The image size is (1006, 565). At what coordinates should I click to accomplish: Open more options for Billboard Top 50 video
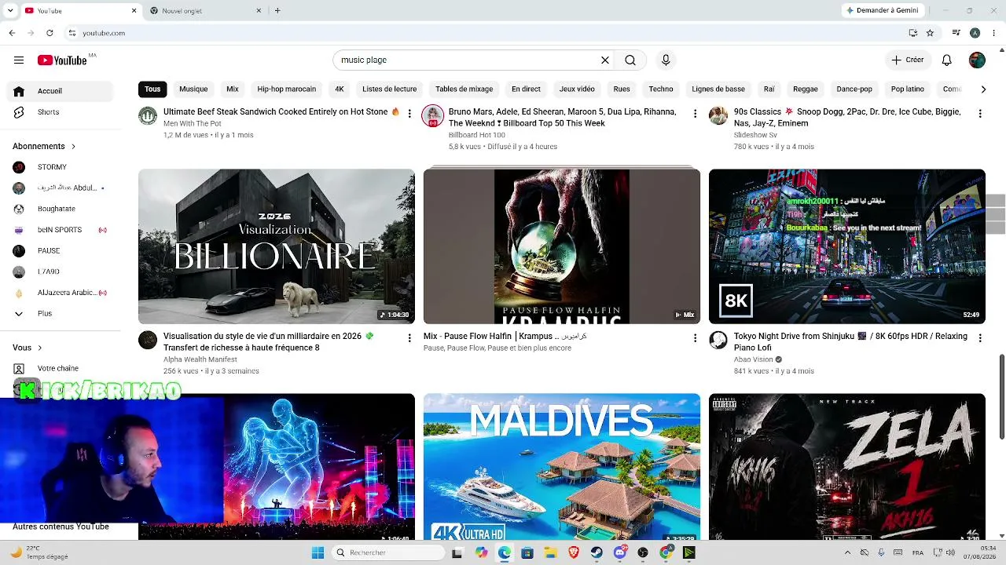pyautogui.click(x=695, y=114)
